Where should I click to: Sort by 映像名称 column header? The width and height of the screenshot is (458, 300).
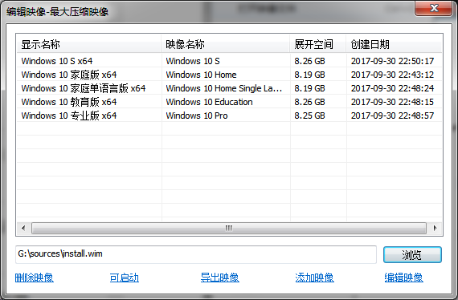click(x=226, y=44)
